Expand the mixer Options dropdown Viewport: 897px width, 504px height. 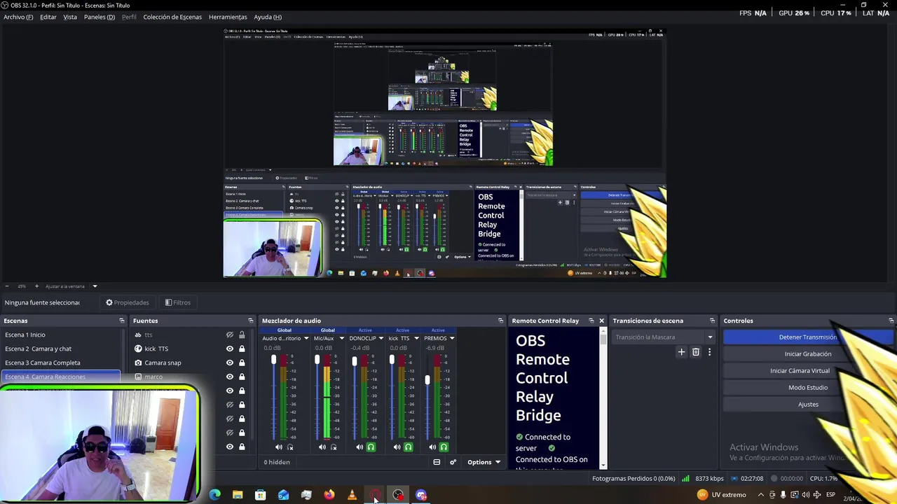pyautogui.click(x=484, y=462)
